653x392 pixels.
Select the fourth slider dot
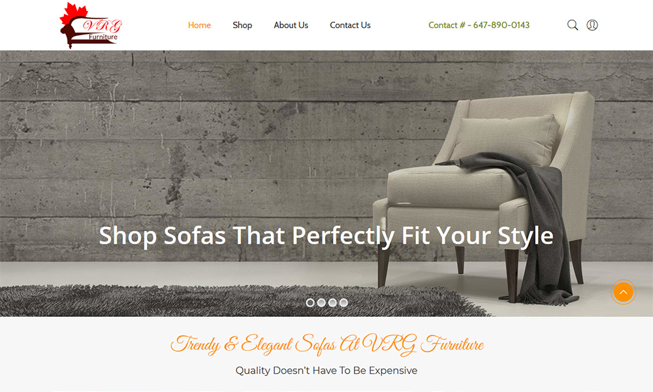(x=343, y=303)
